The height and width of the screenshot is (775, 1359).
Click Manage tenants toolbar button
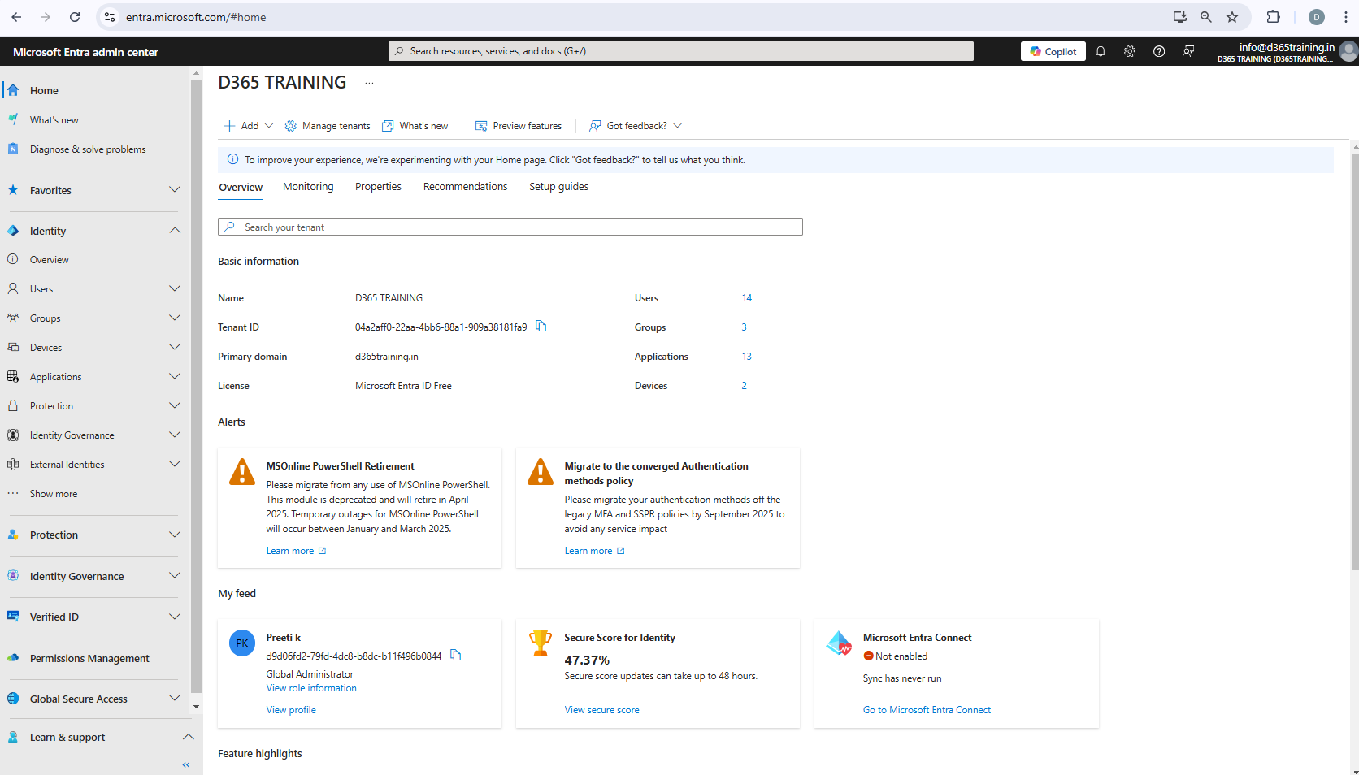(x=328, y=126)
